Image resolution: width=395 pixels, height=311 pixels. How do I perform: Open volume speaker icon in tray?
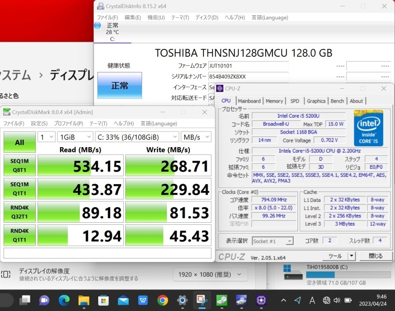[x=337, y=300]
